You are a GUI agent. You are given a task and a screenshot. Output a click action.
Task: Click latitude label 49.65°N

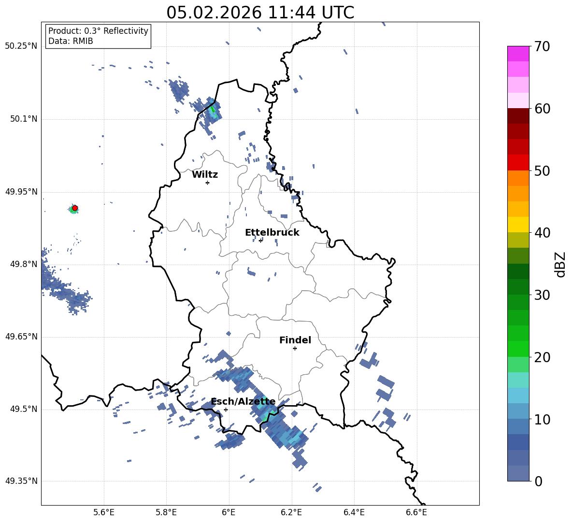pos(21,337)
